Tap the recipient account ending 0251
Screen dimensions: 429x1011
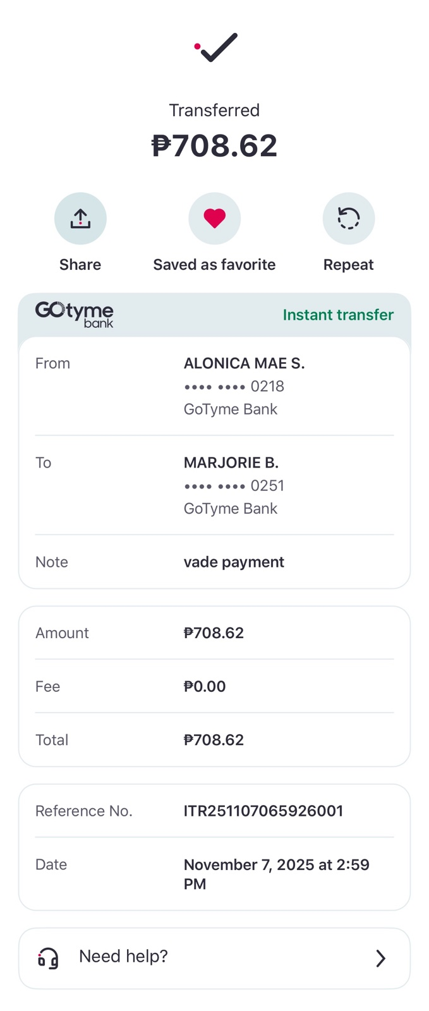tap(234, 485)
